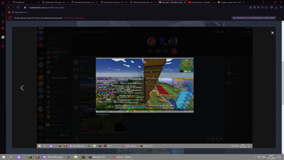This screenshot has width=284, height=160.
Task: Open the network tray icon
Action: coord(259,157)
